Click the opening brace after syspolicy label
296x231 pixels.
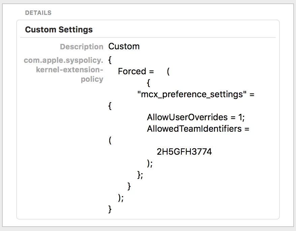pos(110,60)
